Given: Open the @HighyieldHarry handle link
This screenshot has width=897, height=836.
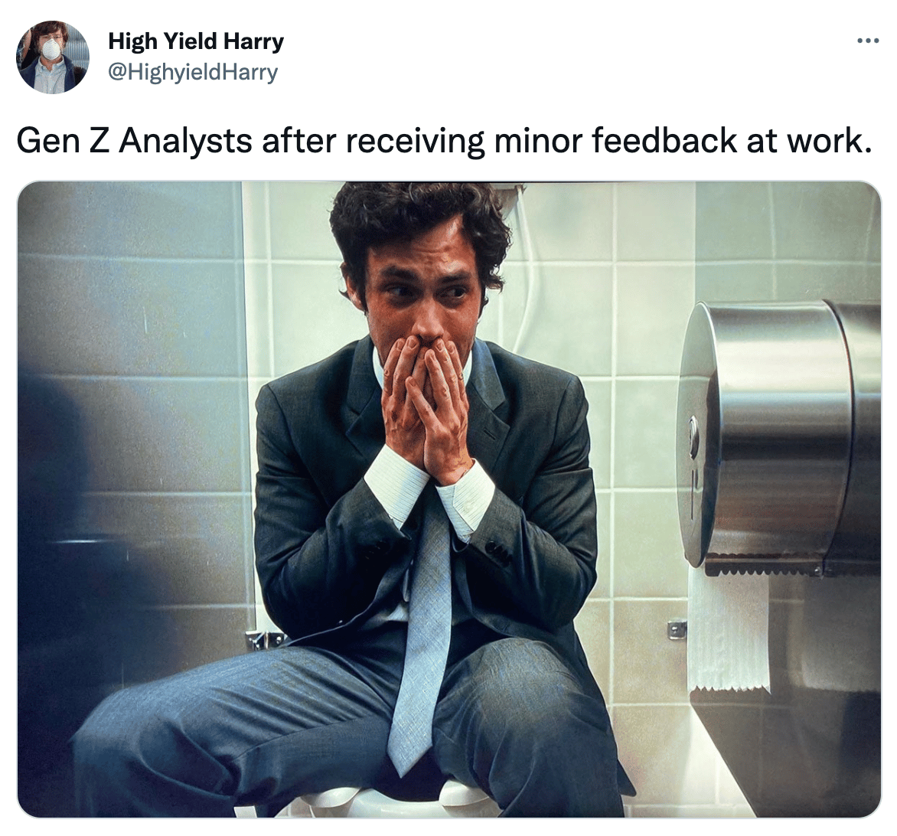Looking at the screenshot, I should [193, 72].
